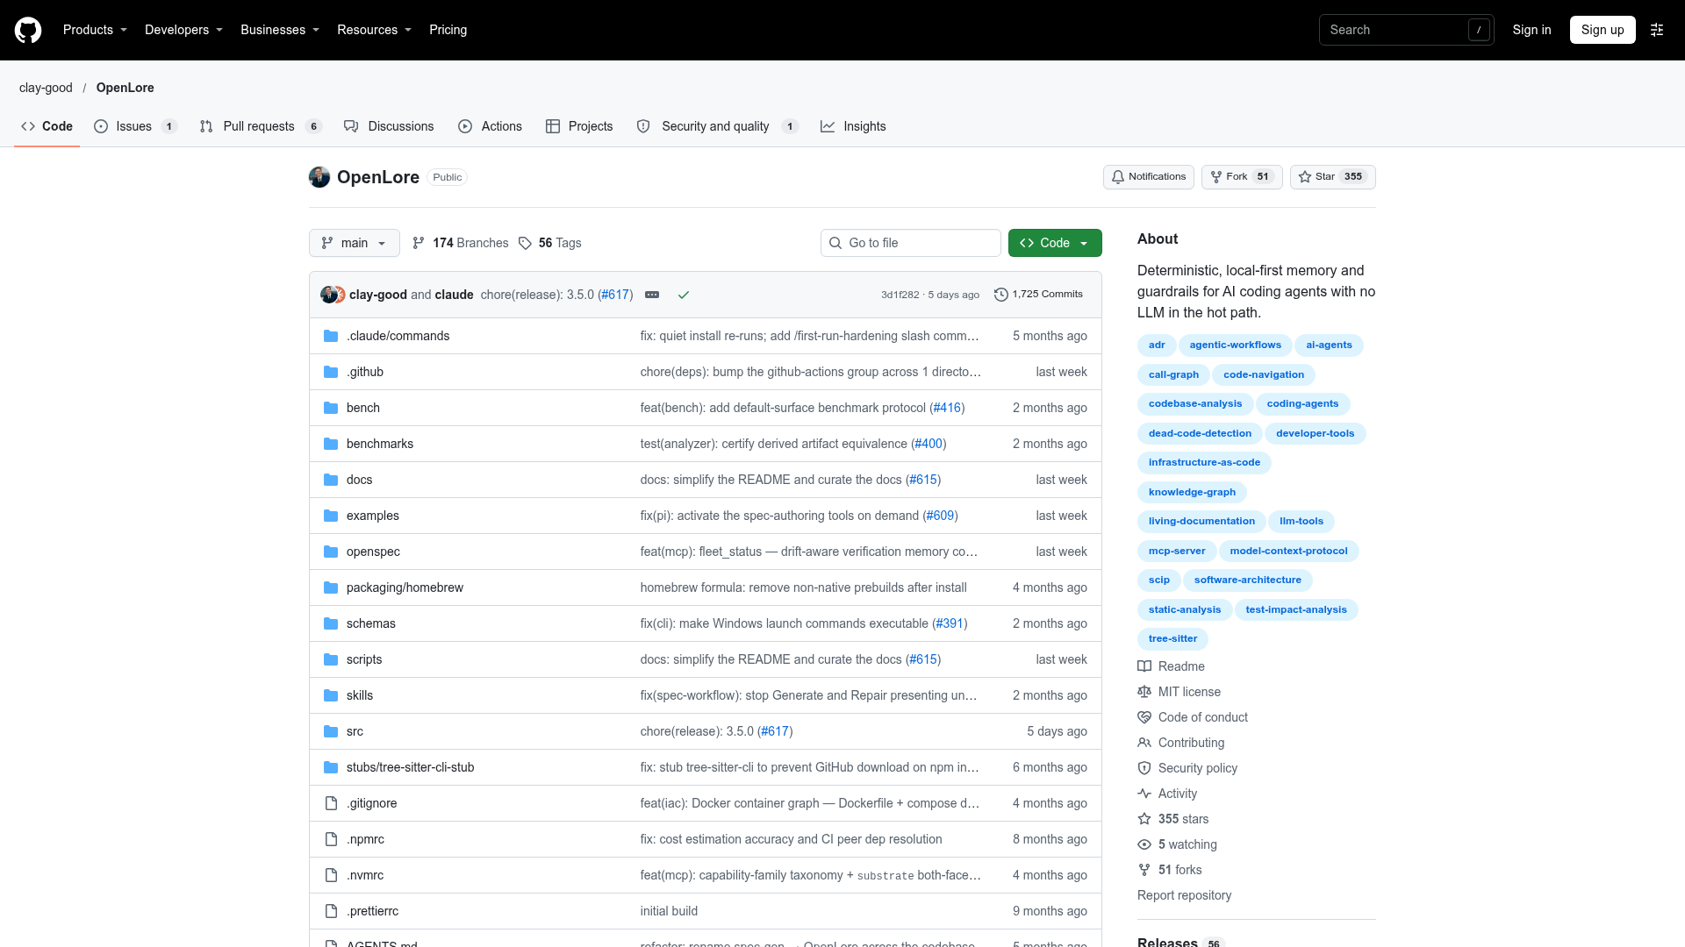Viewport: 1685px width, 947px height.
Task: Click the top Search field
Action: [1406, 30]
